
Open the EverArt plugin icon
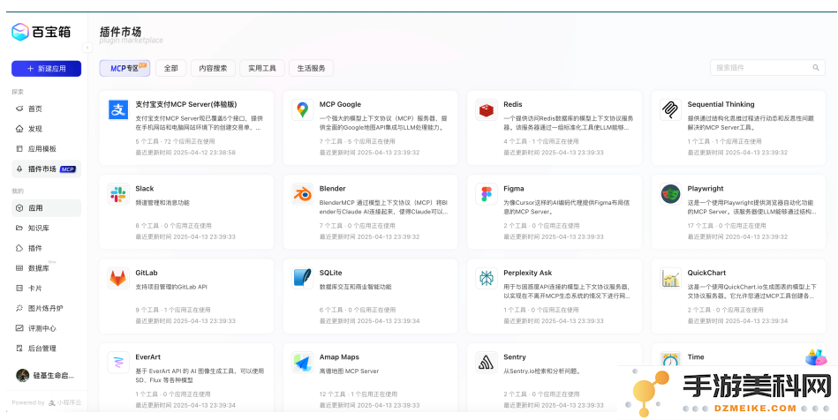[118, 363]
